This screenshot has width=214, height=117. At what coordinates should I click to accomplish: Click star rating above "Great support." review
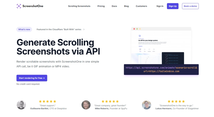click(x=48, y=101)
